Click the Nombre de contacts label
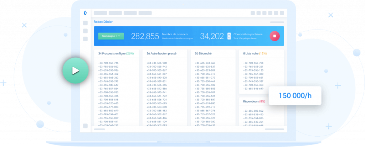365x147 pixels. [175, 34]
